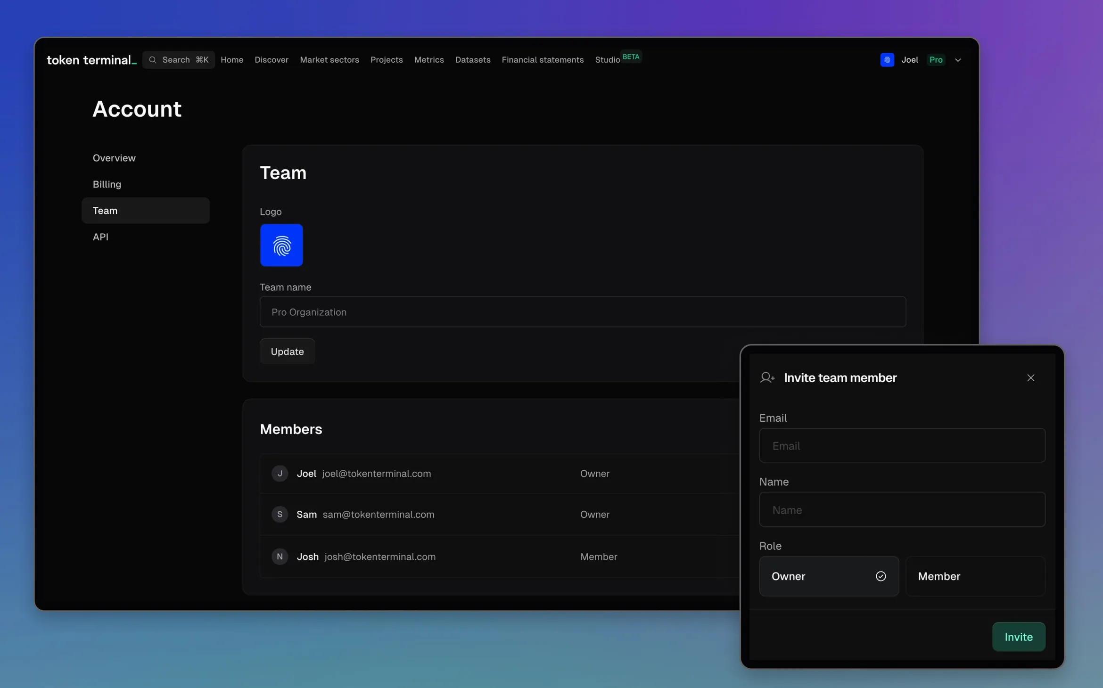Image resolution: width=1103 pixels, height=688 pixels.
Task: Open the Home nav item
Action: [232, 60]
